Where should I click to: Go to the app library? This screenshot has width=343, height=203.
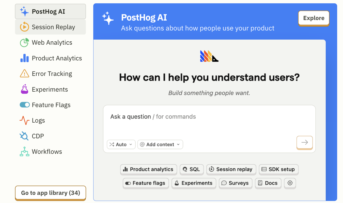(50, 193)
